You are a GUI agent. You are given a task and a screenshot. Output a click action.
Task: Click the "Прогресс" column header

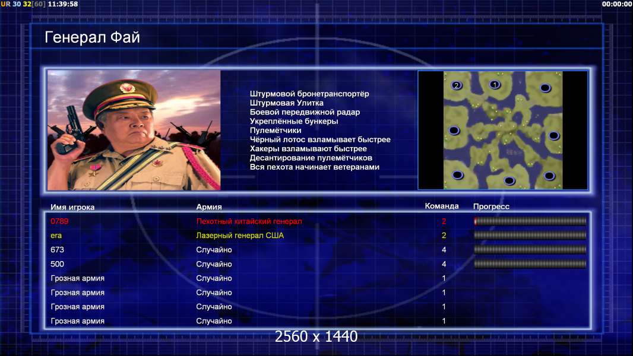pos(491,206)
